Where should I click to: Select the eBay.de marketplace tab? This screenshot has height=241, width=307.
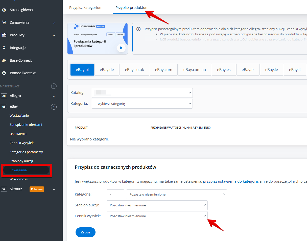[107, 70]
